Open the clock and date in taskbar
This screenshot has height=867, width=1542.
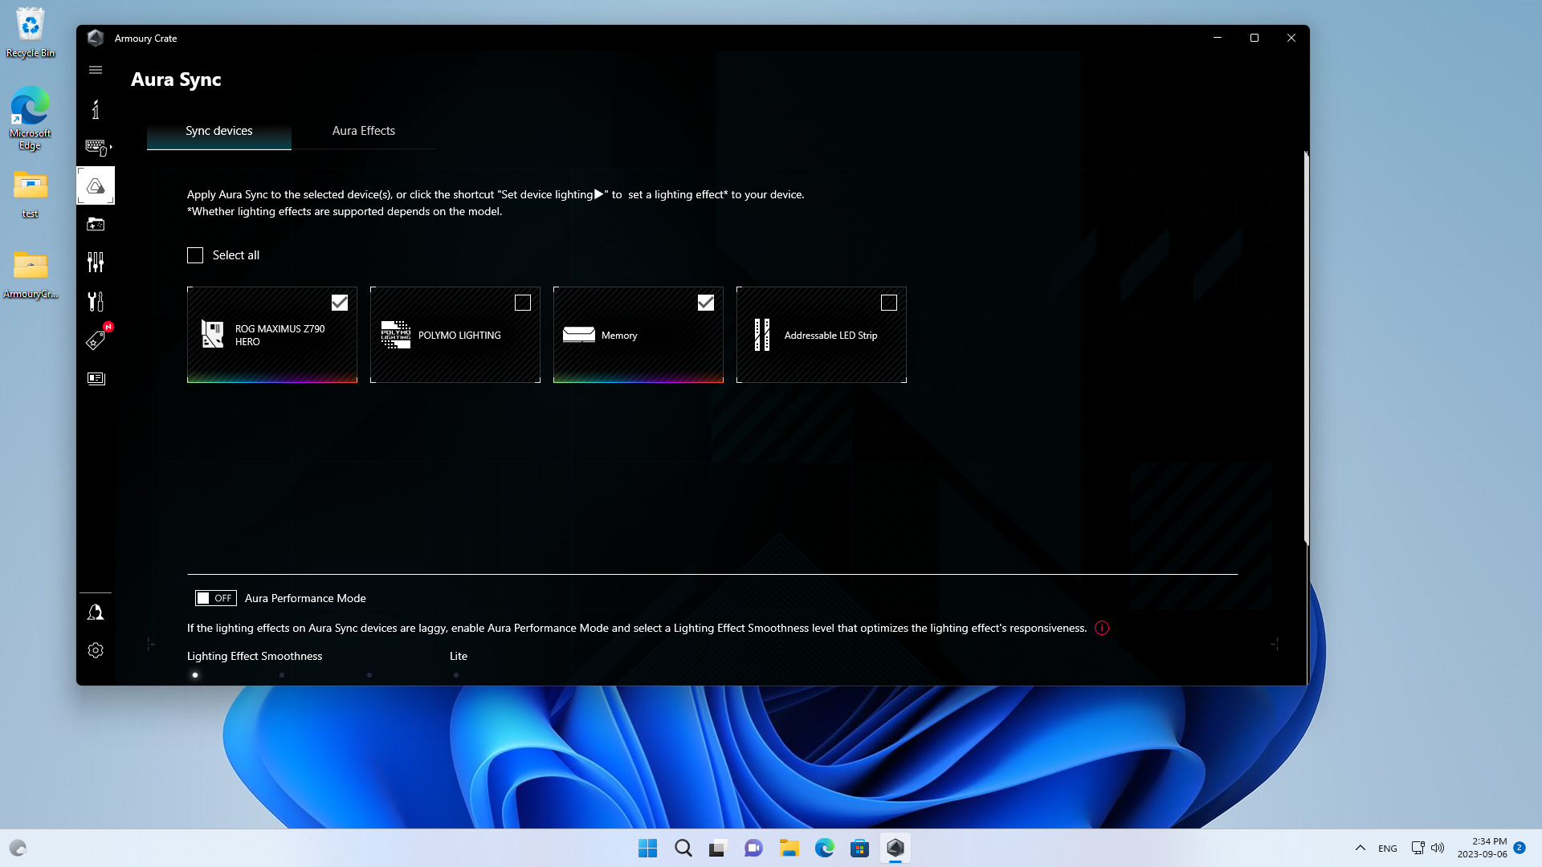click(1483, 848)
